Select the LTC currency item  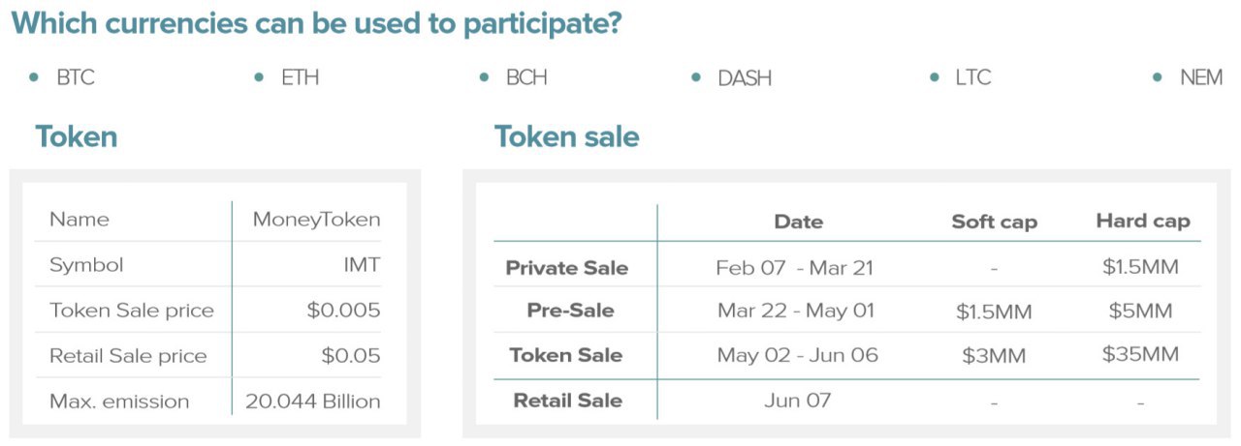972,77
